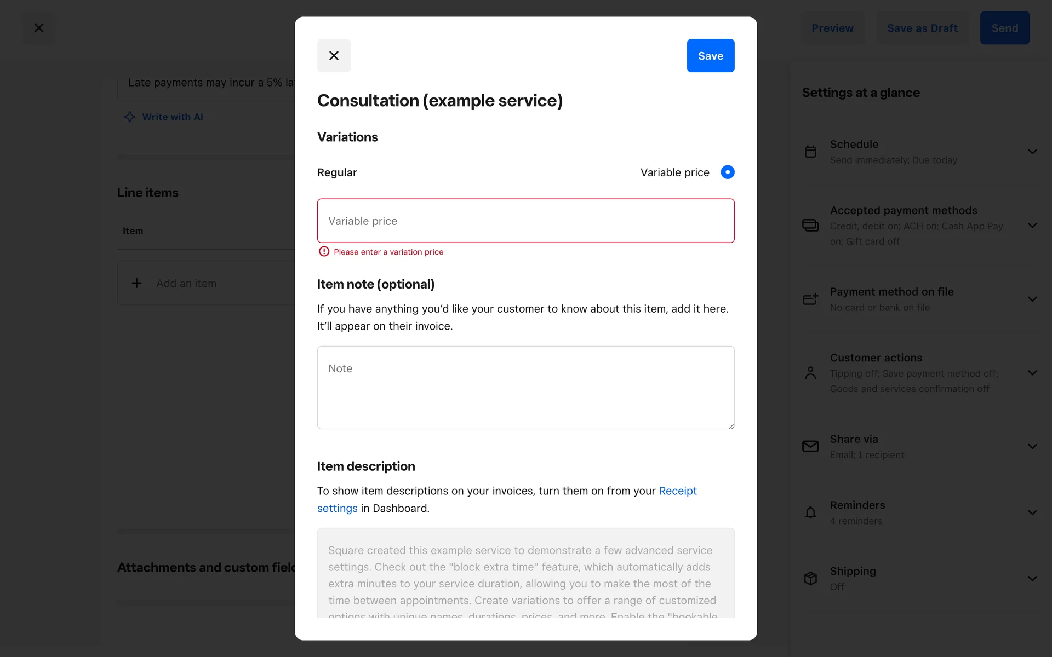Click the Shipping box icon
This screenshot has height=657, width=1052.
coord(810,578)
